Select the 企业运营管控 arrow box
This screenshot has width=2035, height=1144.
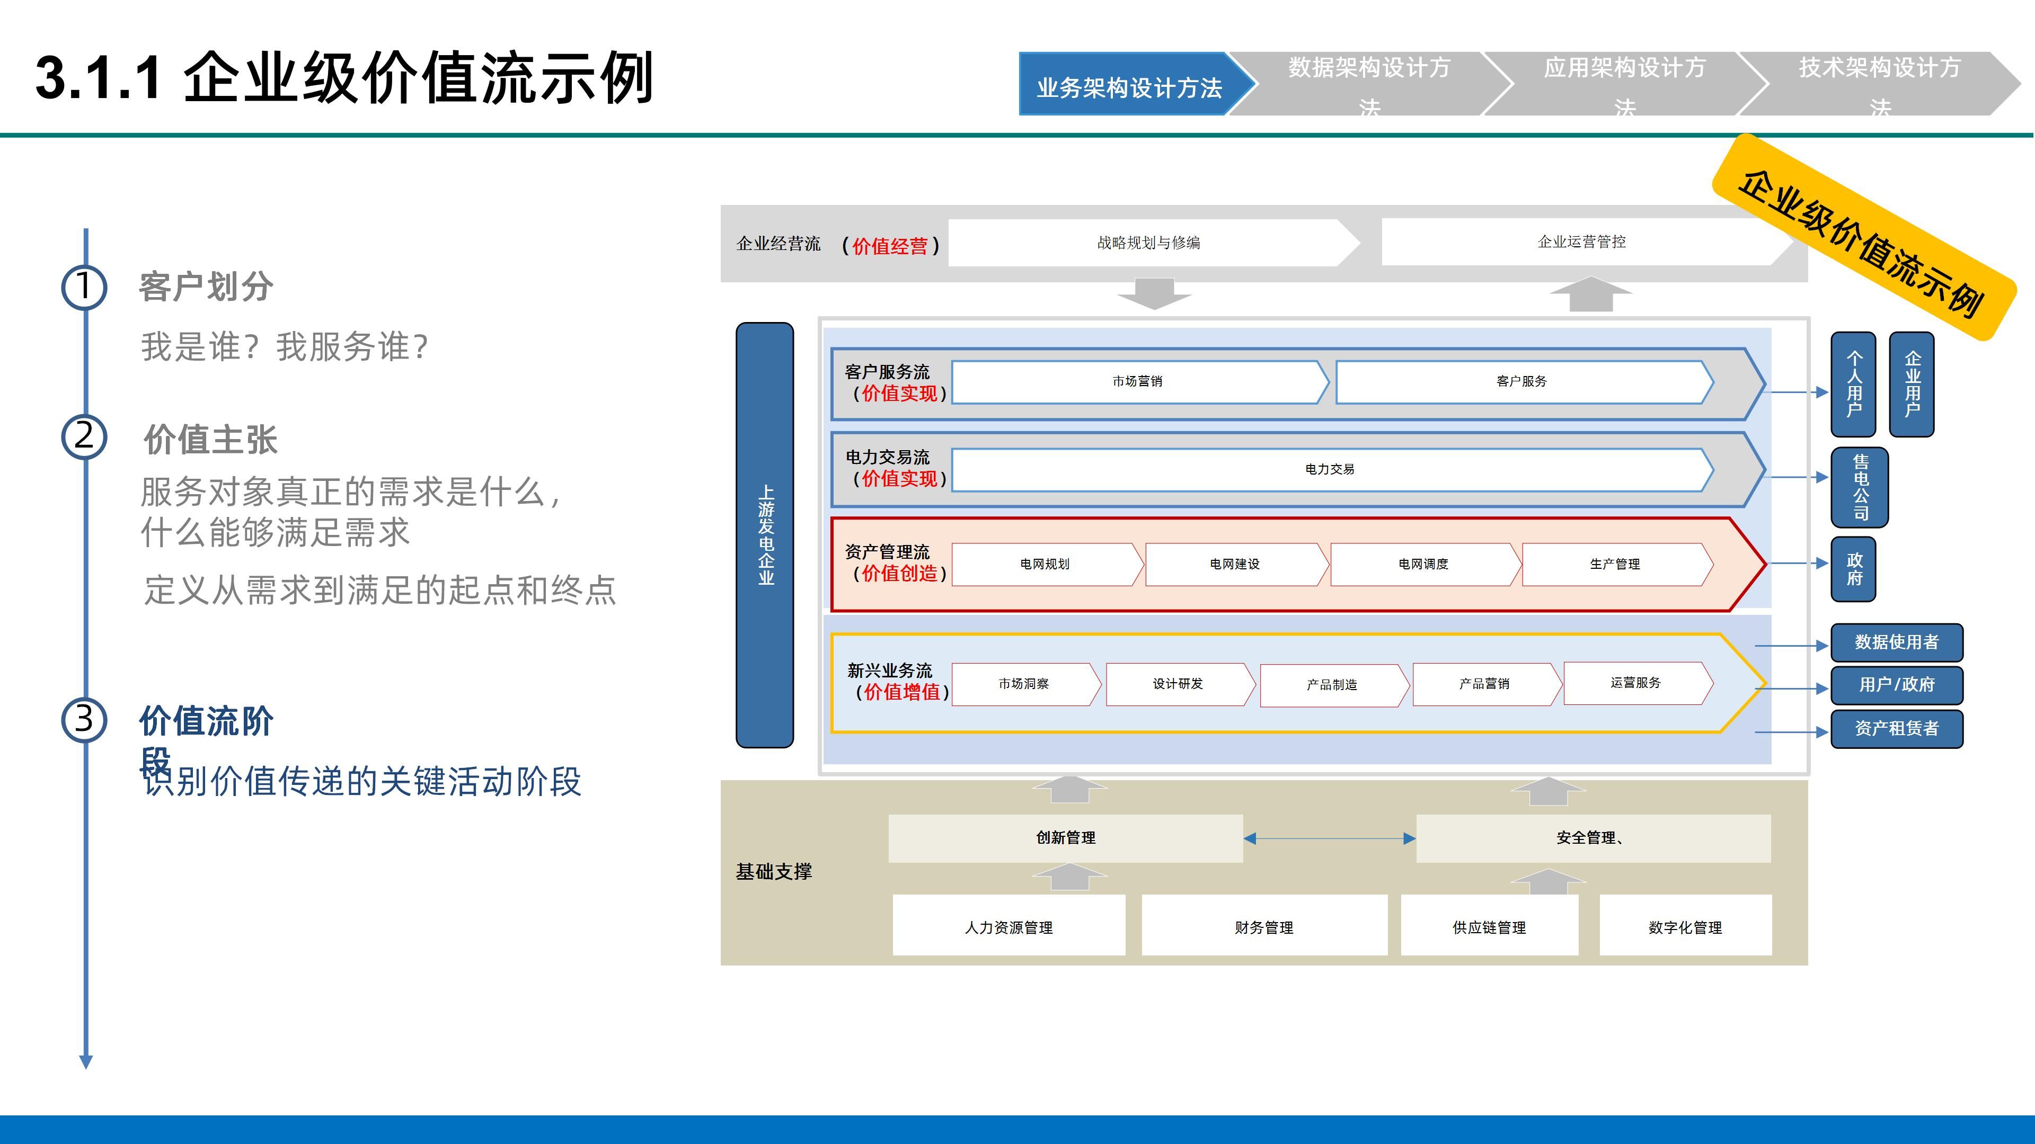1588,242
